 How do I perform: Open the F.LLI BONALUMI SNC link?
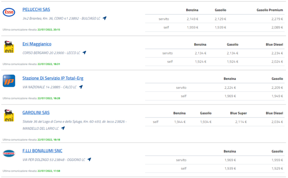(x=42, y=151)
